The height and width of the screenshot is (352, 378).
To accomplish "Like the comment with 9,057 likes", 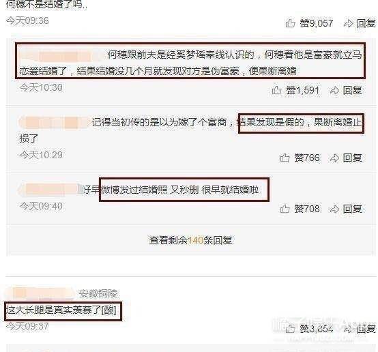I will (x=290, y=23).
